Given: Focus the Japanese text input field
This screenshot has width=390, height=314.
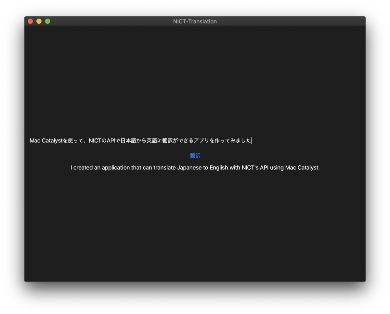Looking at the screenshot, I should click(195, 140).
